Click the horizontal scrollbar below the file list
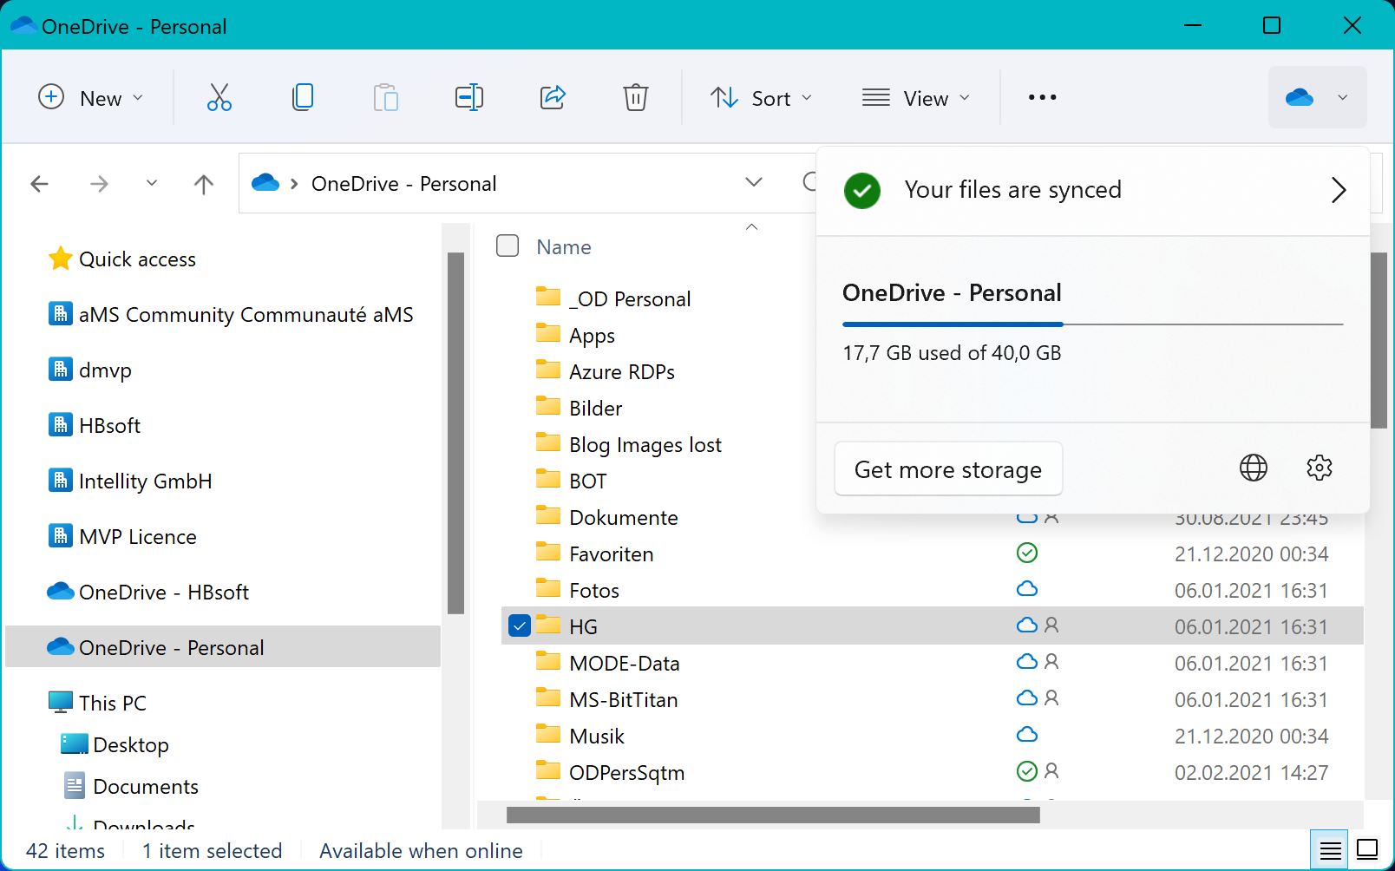1395x871 pixels. point(772,814)
